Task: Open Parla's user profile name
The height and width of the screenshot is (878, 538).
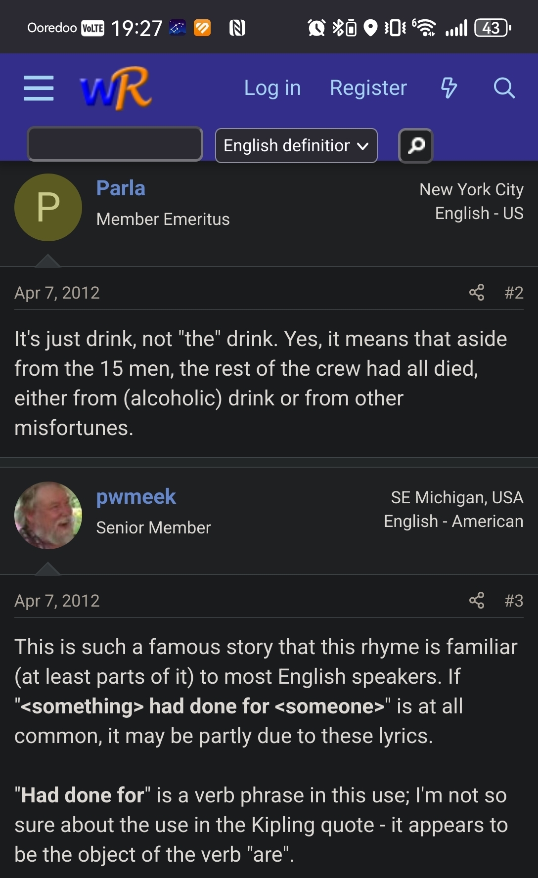Action: coord(121,188)
